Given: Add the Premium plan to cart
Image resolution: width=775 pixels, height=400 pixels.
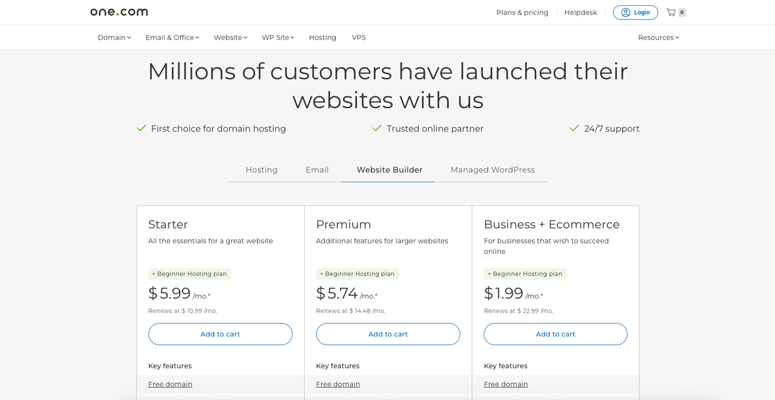Looking at the screenshot, I should point(388,334).
